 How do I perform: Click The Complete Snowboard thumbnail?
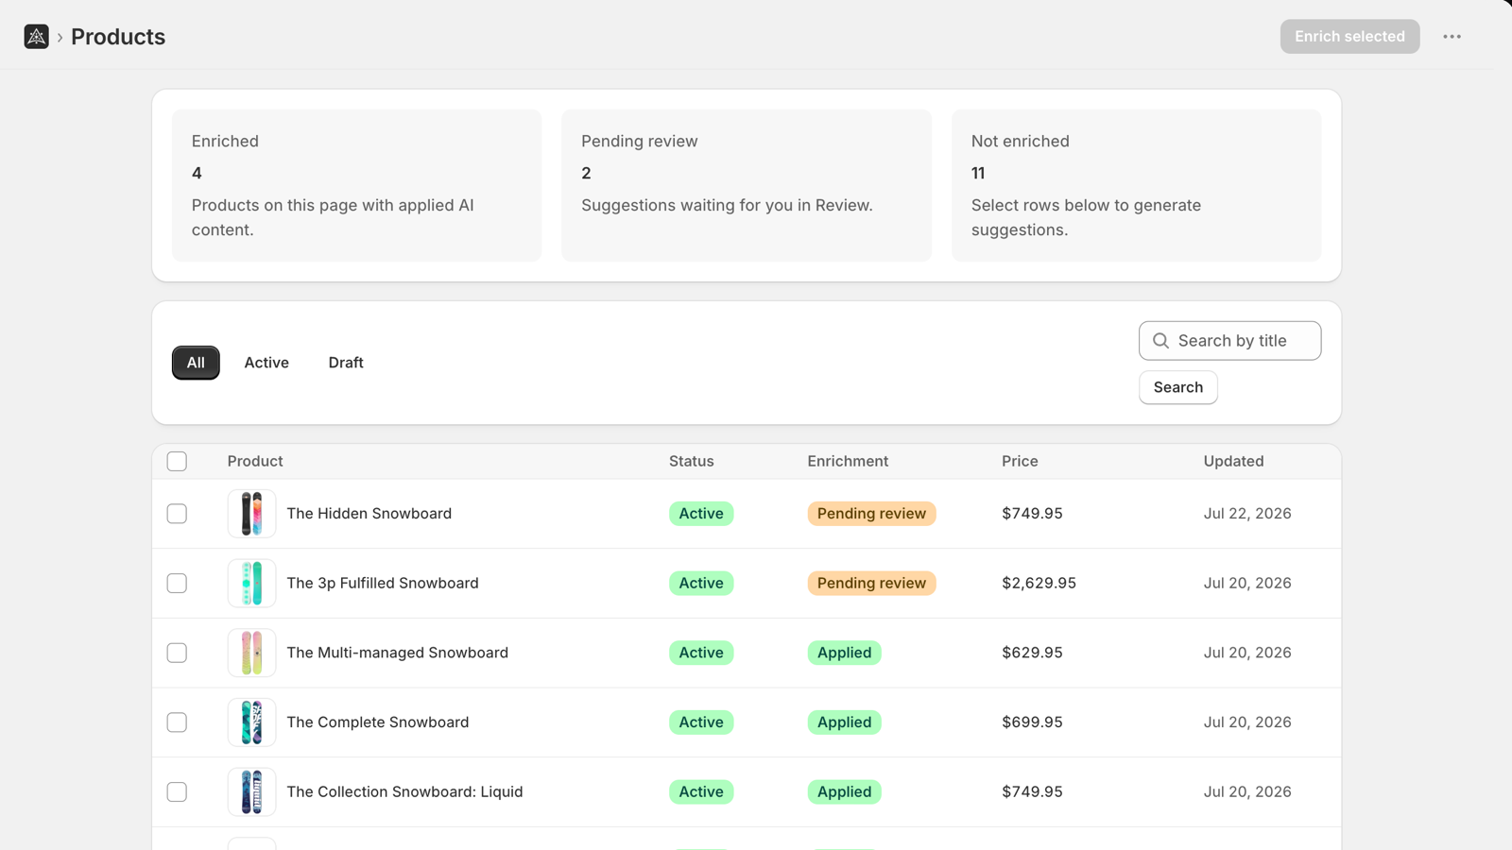[251, 722]
